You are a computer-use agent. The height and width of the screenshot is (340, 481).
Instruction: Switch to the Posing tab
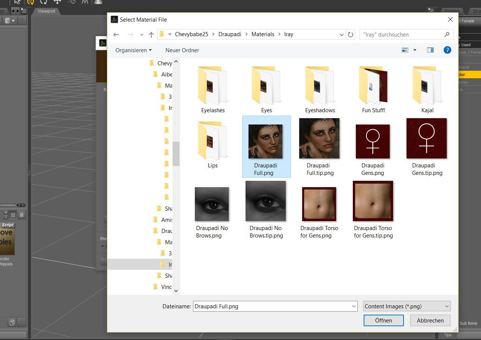[452, 11]
